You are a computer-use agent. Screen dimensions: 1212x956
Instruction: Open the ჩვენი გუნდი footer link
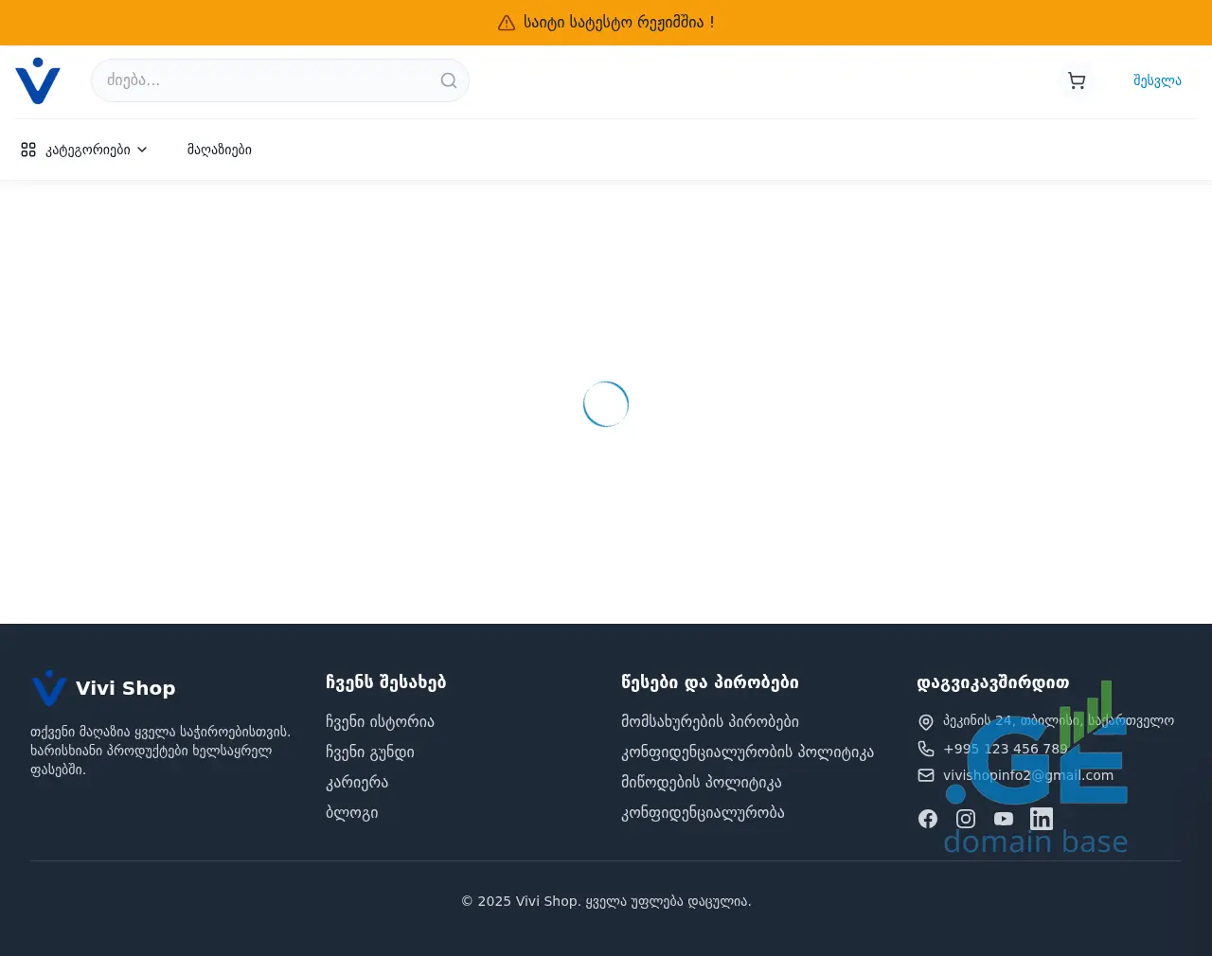click(370, 752)
